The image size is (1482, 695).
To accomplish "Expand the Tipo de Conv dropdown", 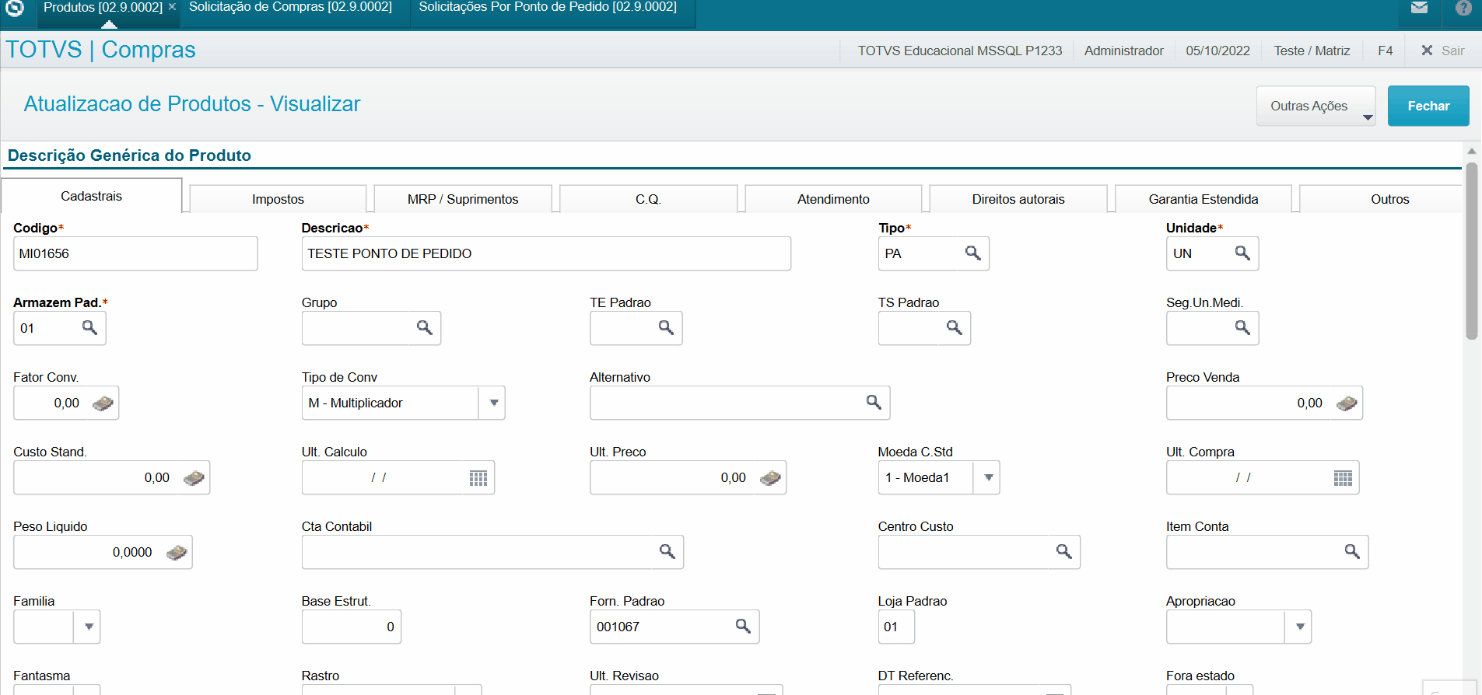I will coord(493,403).
